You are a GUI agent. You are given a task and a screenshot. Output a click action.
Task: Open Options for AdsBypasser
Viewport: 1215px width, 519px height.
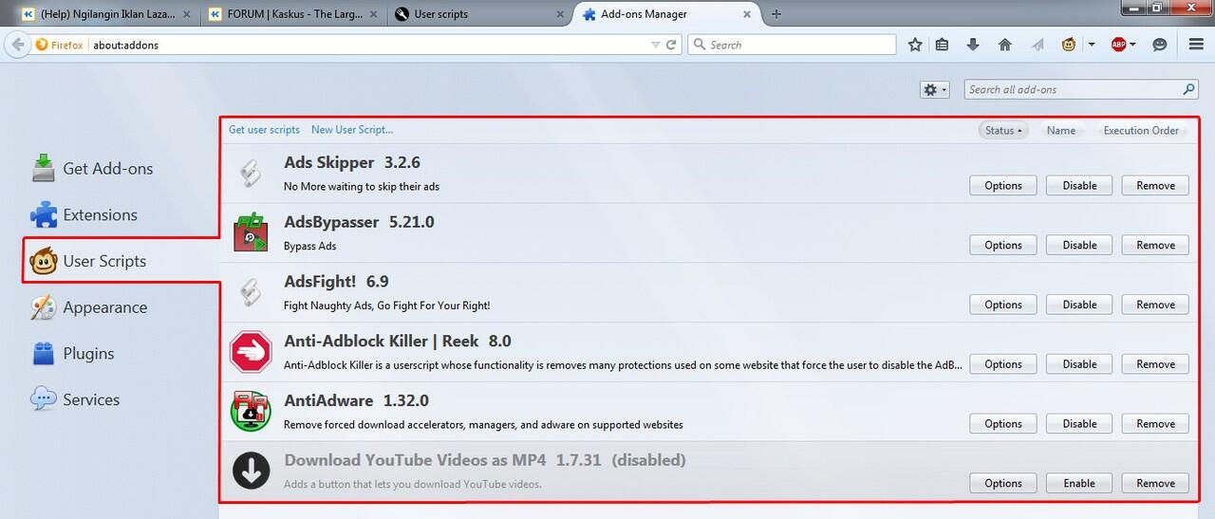coord(1003,245)
